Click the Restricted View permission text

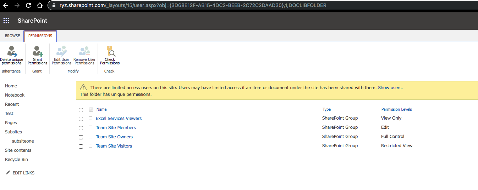click(397, 146)
